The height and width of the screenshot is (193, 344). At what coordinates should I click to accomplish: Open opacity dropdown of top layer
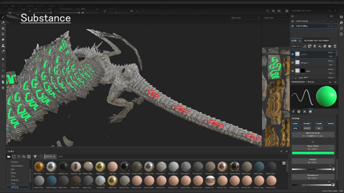(331, 57)
